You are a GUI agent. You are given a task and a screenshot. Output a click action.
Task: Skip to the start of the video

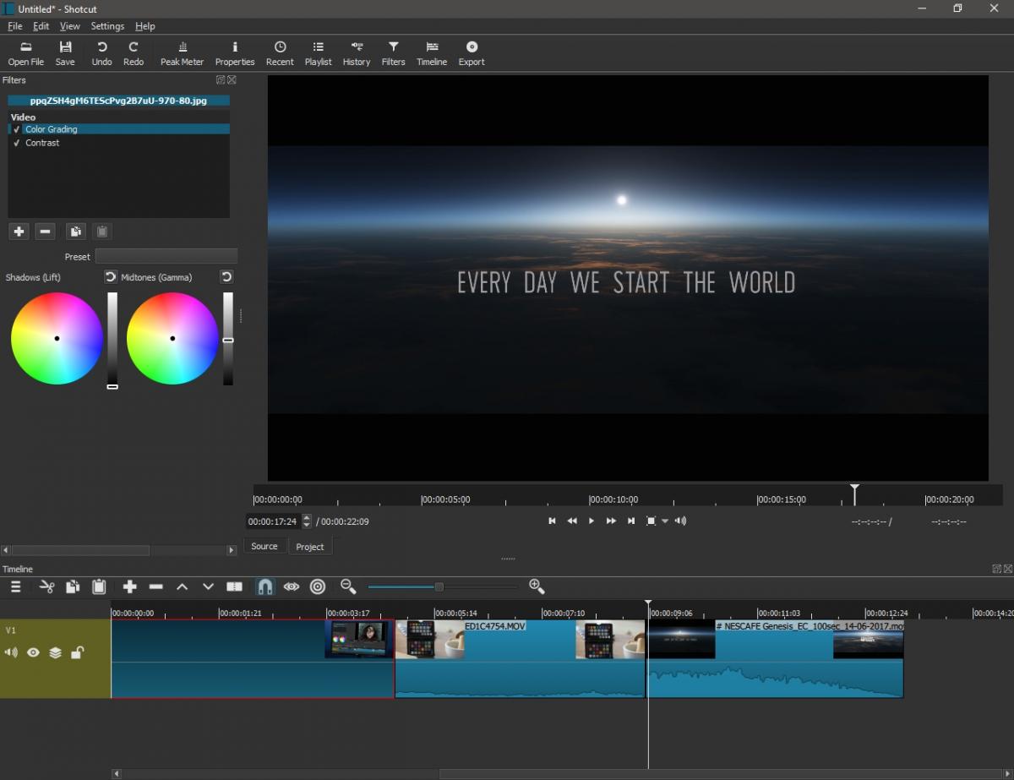(552, 521)
